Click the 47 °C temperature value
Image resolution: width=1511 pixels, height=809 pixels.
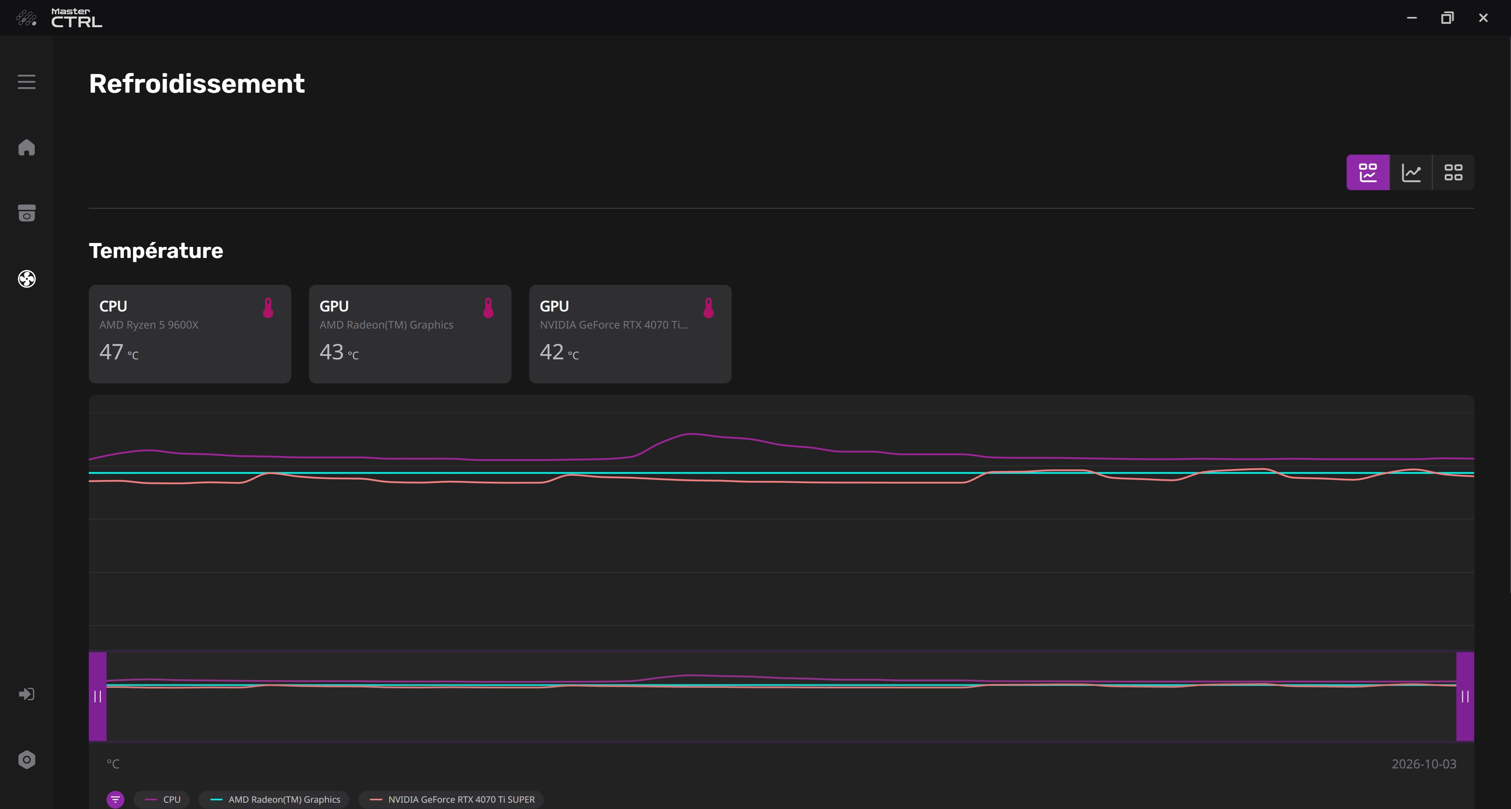click(119, 352)
